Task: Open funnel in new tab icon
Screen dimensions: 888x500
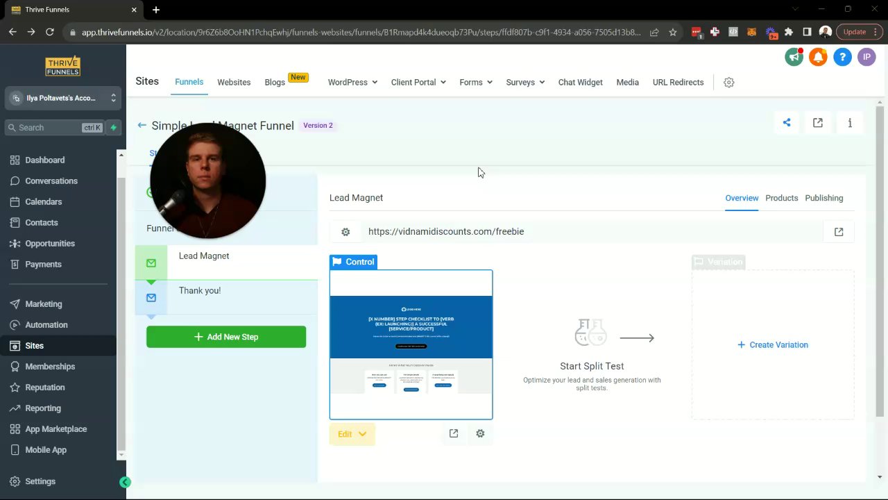Action: click(x=818, y=123)
